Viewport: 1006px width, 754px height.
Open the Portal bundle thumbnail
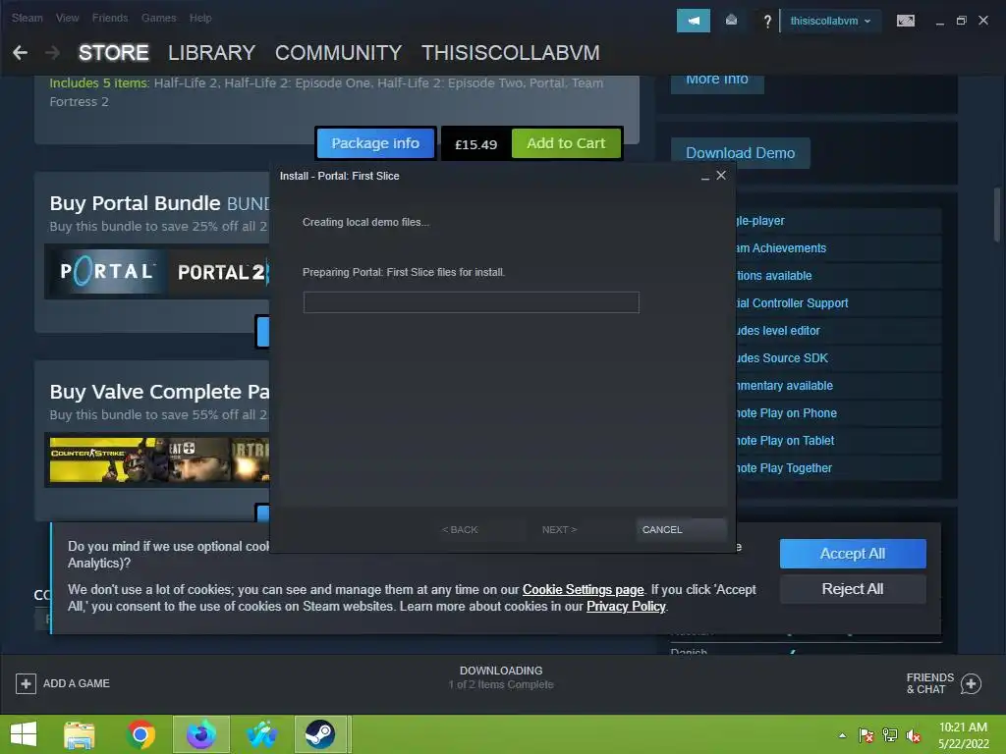106,272
